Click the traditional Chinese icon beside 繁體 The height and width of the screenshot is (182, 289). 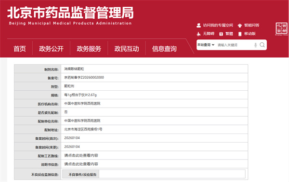(x=221, y=34)
